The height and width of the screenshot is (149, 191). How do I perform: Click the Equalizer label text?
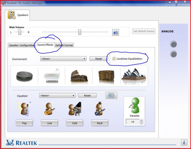point(22,96)
